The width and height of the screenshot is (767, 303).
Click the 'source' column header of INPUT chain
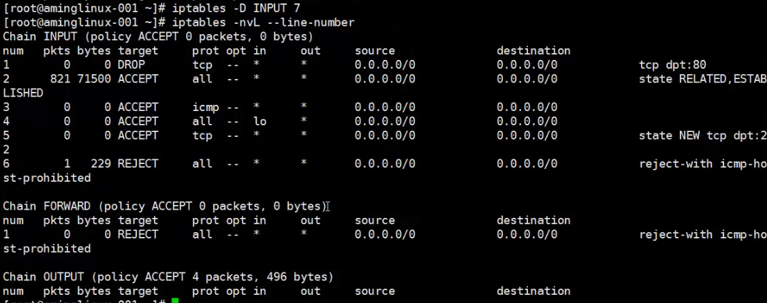(375, 51)
